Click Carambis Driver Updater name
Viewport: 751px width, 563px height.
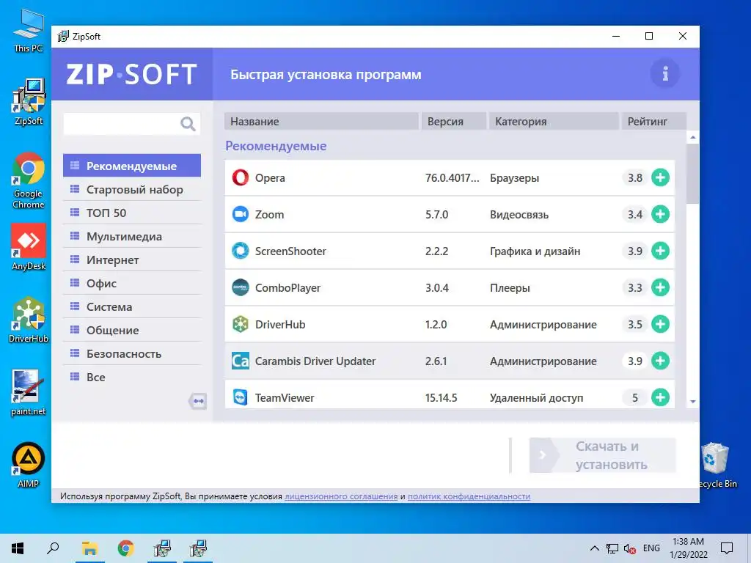[x=315, y=361]
